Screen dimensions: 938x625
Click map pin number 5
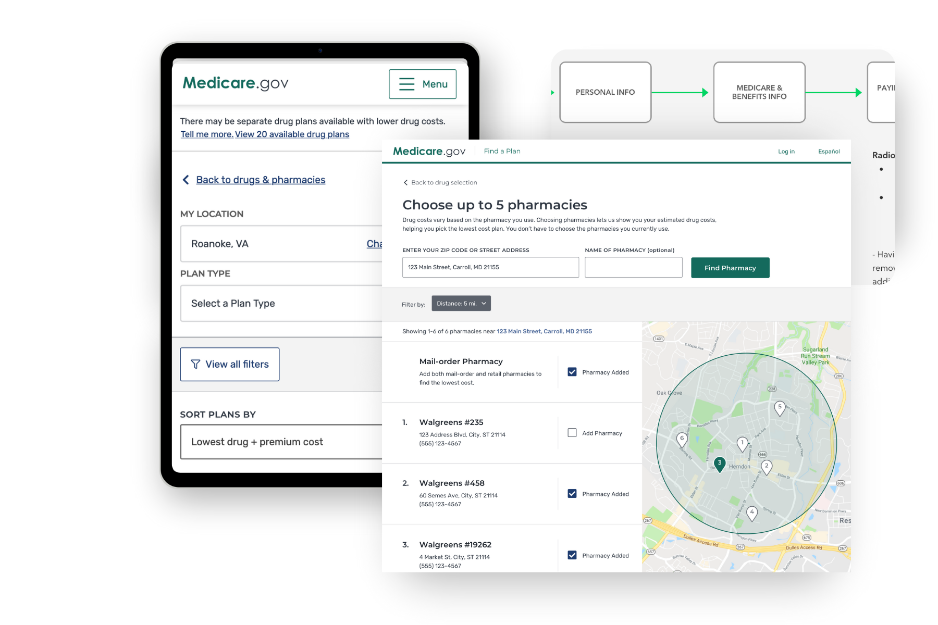(780, 407)
